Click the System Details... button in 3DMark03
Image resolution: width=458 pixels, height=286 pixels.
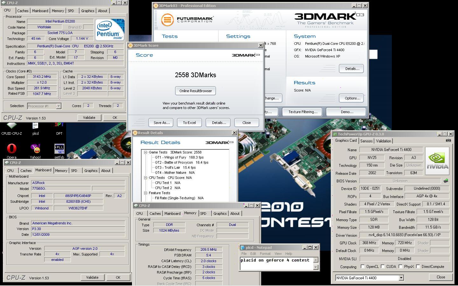351,69
